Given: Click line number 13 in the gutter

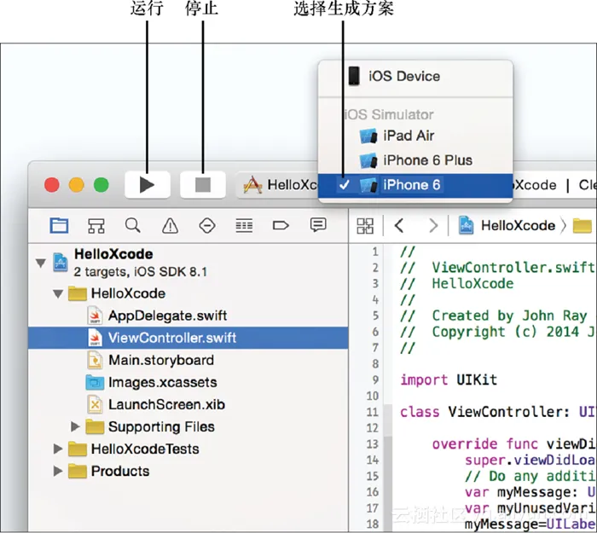Looking at the screenshot, I should pos(373,444).
